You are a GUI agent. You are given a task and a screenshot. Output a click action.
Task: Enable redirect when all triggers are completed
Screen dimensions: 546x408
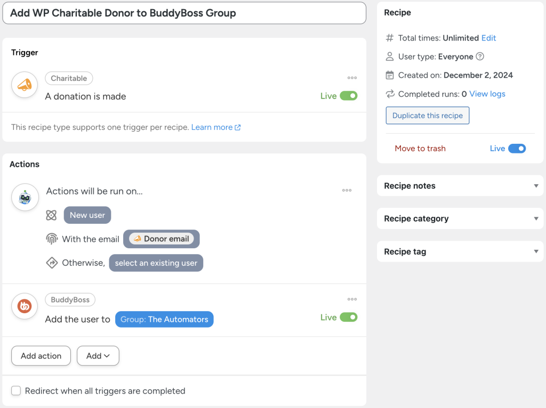point(16,390)
